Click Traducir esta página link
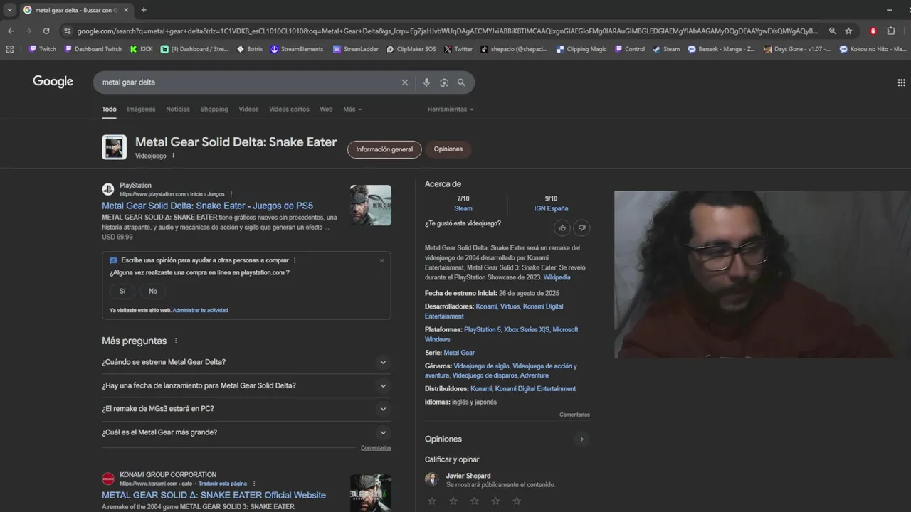Image resolution: width=911 pixels, height=512 pixels. pos(223,484)
